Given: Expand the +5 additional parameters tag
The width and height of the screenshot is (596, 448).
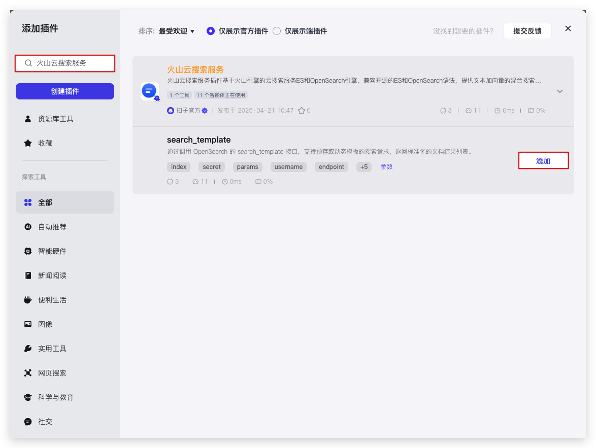Looking at the screenshot, I should 364,167.
